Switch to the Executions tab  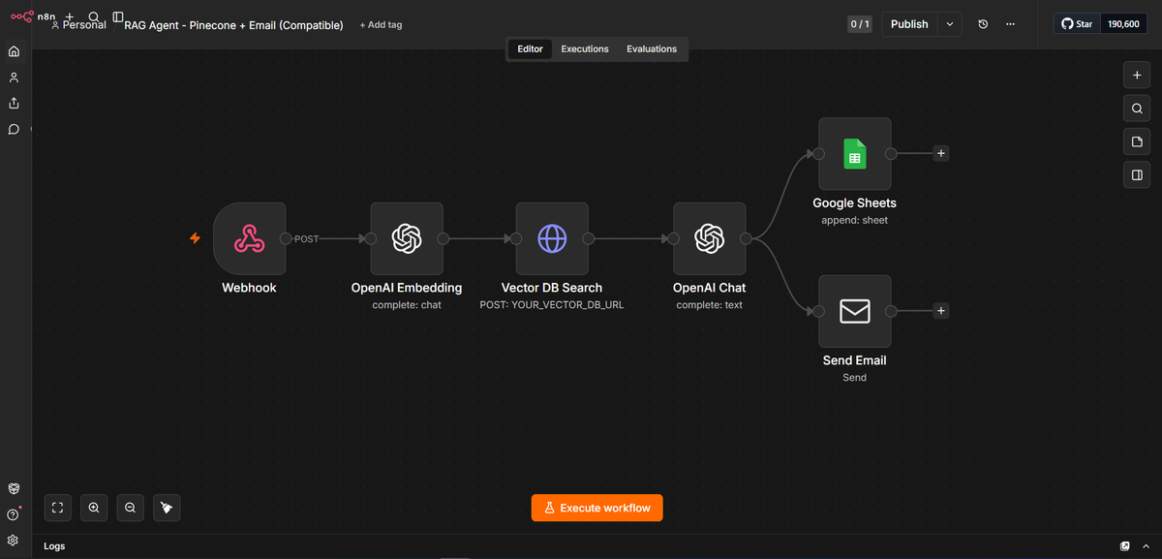point(585,48)
